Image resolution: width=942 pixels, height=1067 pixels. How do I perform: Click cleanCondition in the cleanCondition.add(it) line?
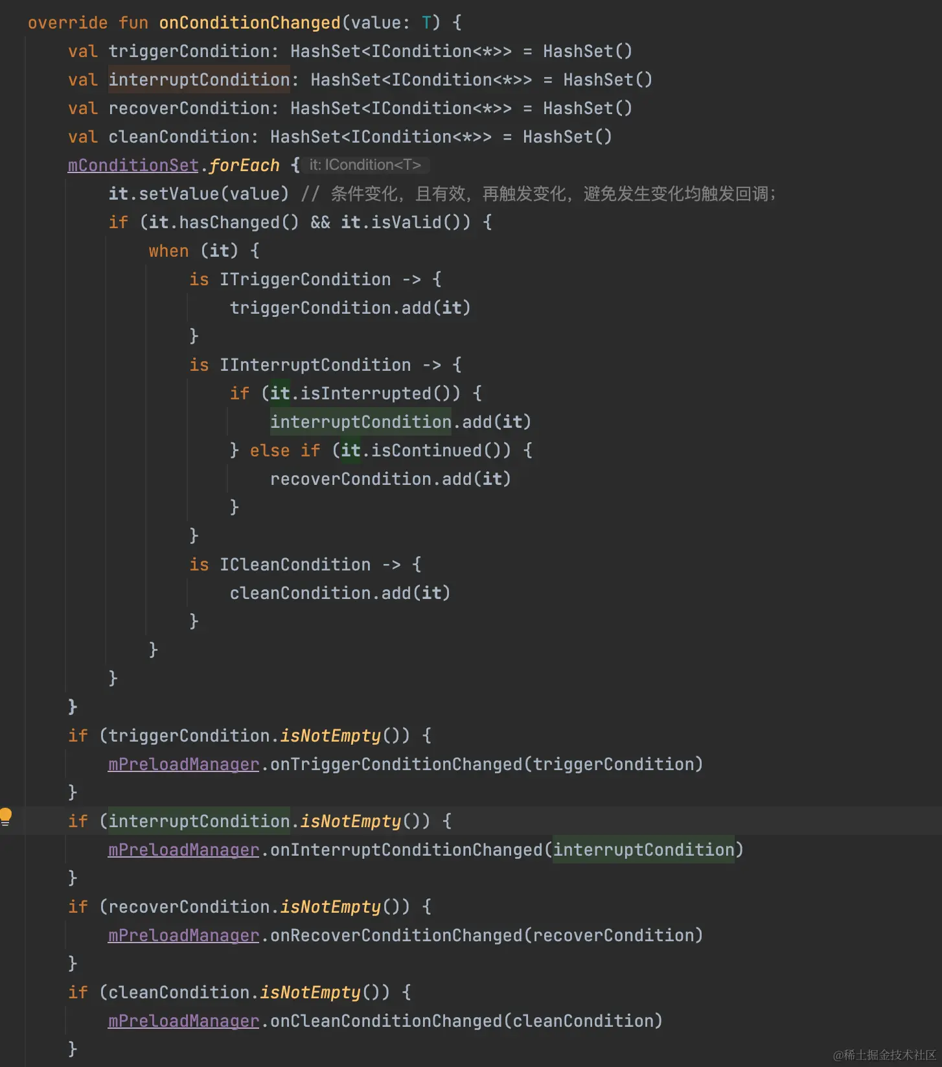coord(300,593)
